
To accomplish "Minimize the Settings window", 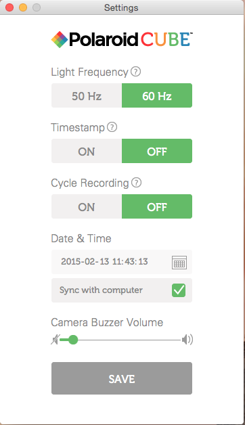I will (23, 7).
